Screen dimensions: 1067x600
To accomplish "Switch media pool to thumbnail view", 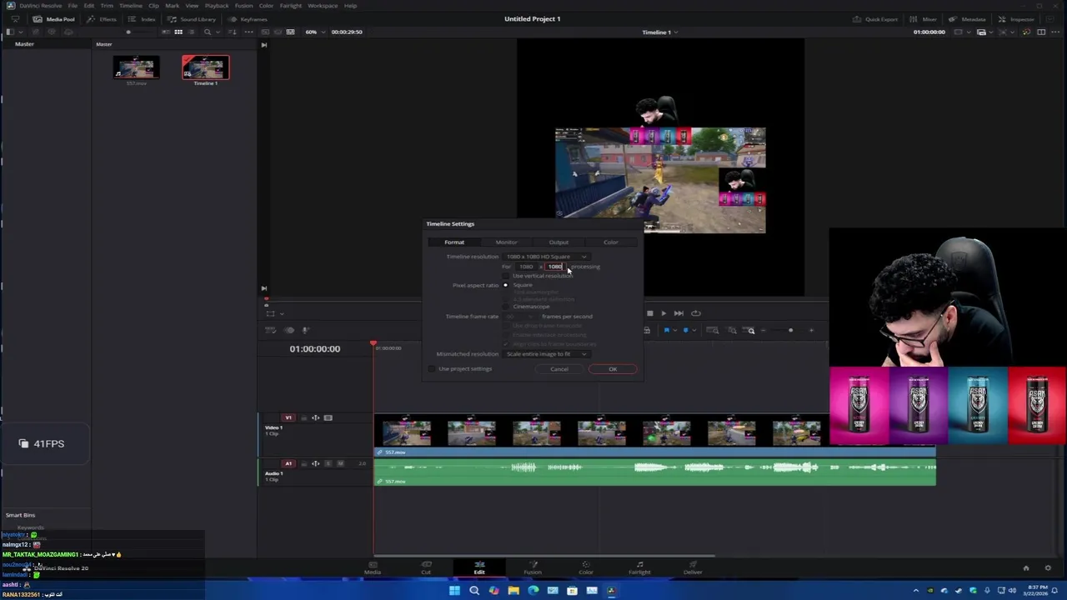I will (178, 32).
